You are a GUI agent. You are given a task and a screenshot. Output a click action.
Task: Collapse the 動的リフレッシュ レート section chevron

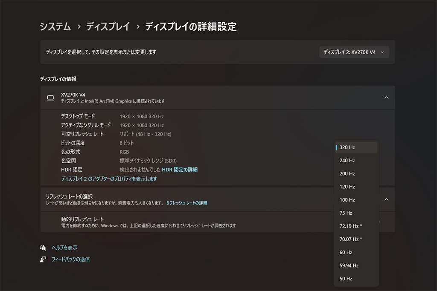point(386,199)
